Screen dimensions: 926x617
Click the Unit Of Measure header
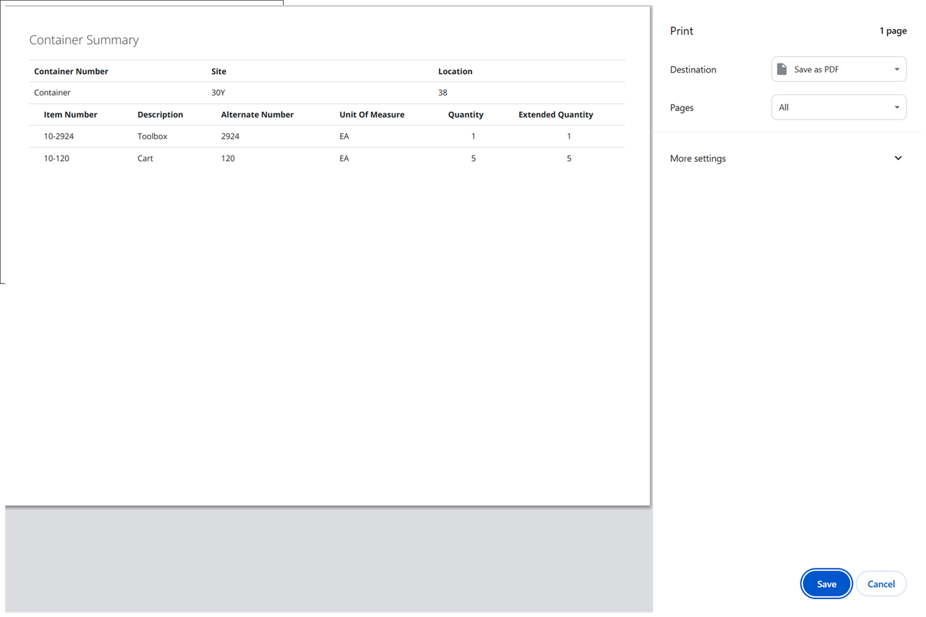372,114
